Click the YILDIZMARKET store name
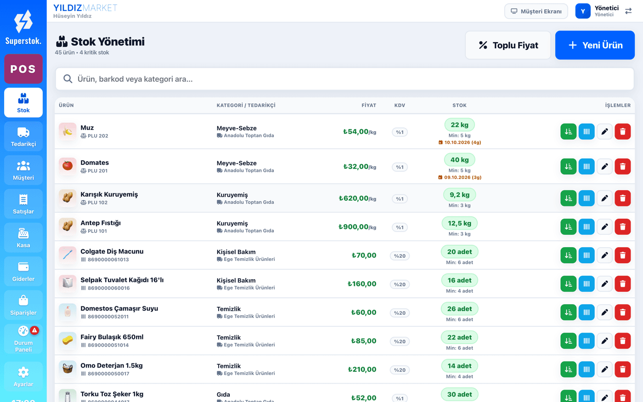643x402 pixels. coord(85,8)
